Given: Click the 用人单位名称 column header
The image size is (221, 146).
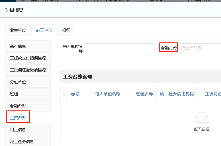Looking at the screenshot, I should [108, 94].
